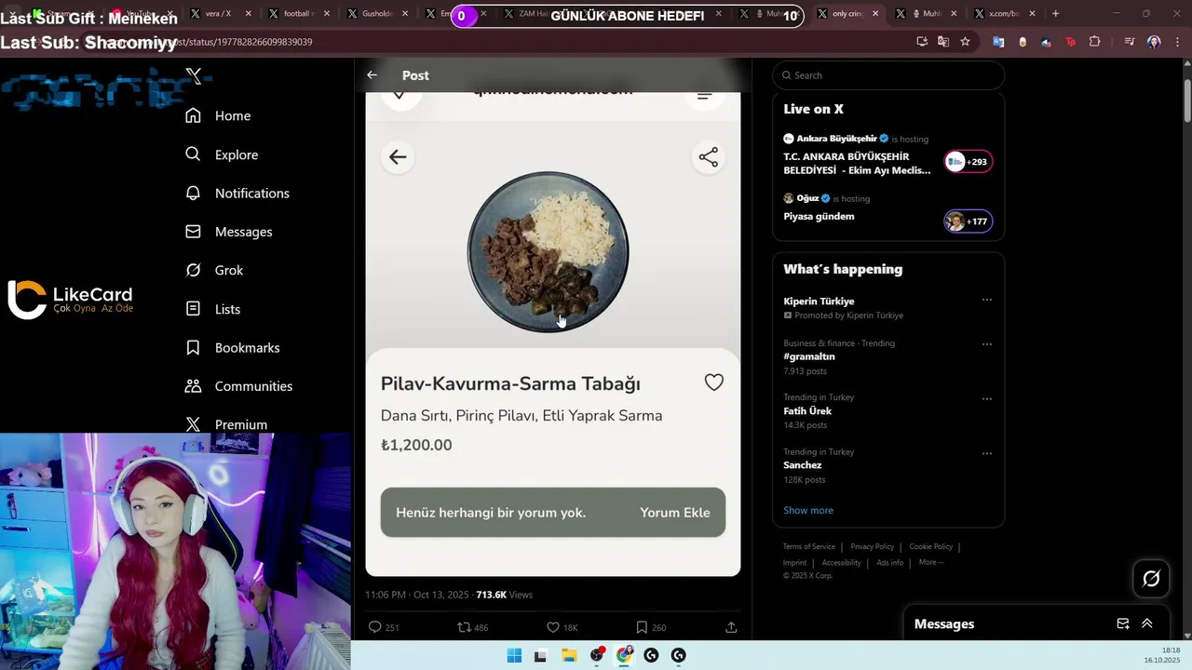Open the Explore page
Screen dimensions: 1192x670
222,154
